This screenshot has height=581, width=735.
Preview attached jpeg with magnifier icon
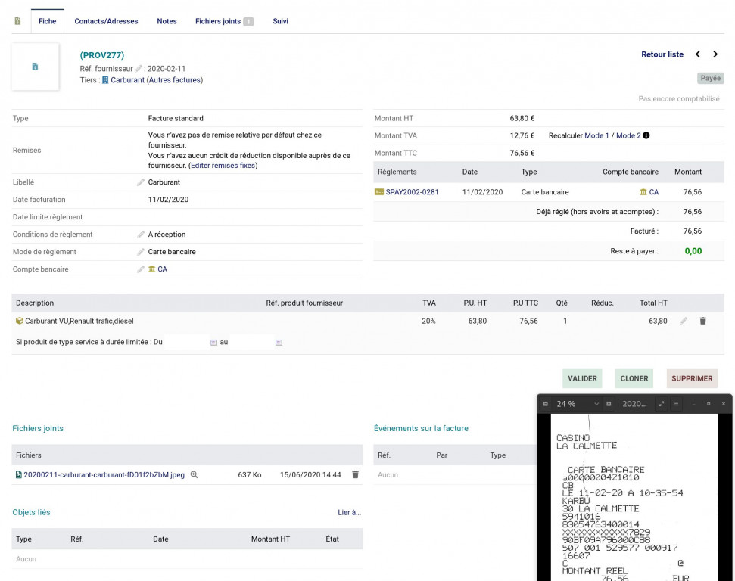(194, 474)
